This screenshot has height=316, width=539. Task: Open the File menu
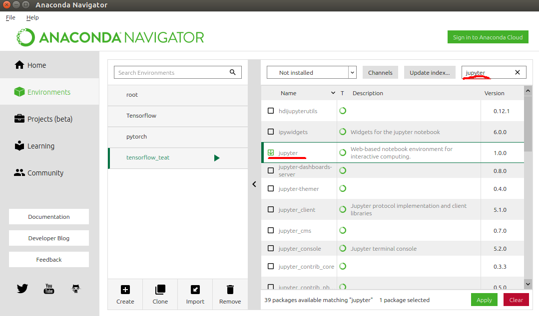[10, 17]
